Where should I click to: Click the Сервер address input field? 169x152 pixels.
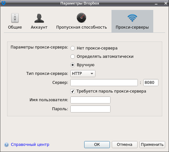point(104,83)
